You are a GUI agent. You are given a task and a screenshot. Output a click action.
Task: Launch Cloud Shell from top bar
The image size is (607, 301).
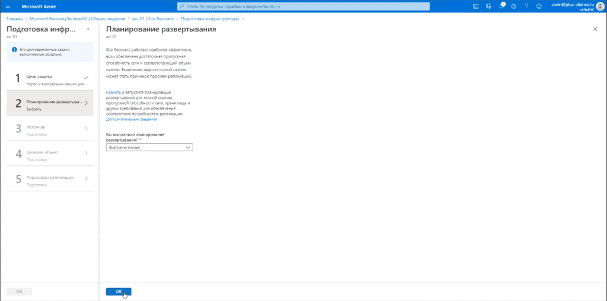[x=476, y=6]
